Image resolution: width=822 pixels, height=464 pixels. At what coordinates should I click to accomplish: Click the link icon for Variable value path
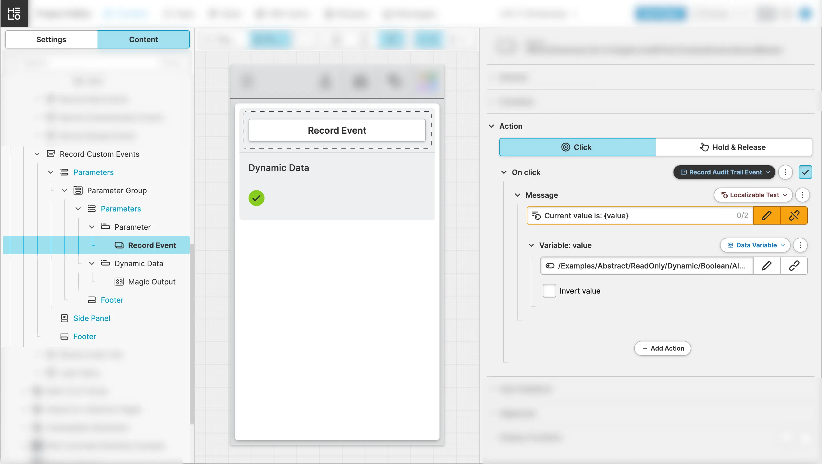click(x=794, y=266)
